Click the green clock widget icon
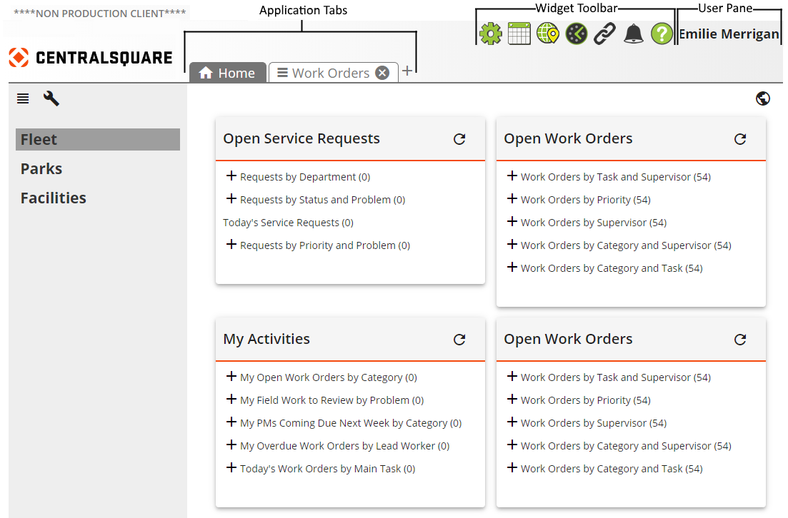This screenshot has height=518, width=788. pos(577,34)
